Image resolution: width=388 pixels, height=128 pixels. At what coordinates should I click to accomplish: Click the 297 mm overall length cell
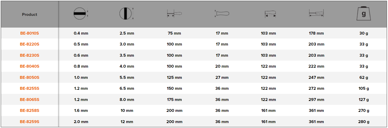316,100
